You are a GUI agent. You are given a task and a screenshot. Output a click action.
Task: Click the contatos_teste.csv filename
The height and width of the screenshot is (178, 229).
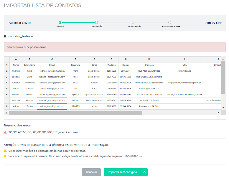(x=21, y=36)
